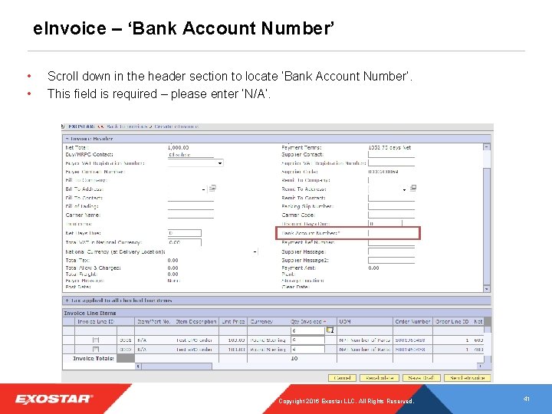Click the Supplier VAT Registration Number field
Screen dimensions: 552x414
pyautogui.click(x=391, y=163)
